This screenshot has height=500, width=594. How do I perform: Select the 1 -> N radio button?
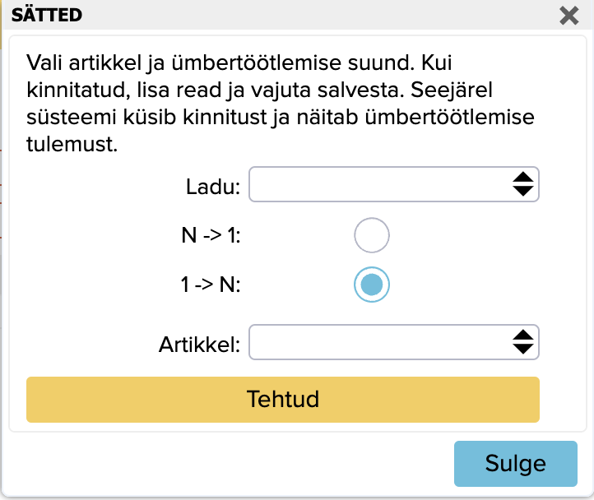tap(371, 285)
